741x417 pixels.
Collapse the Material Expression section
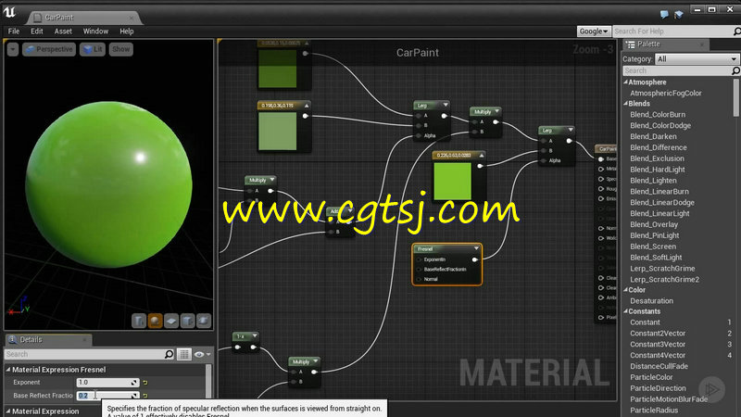[8, 411]
